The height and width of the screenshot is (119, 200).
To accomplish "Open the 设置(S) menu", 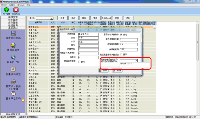I will click(x=12, y=5).
